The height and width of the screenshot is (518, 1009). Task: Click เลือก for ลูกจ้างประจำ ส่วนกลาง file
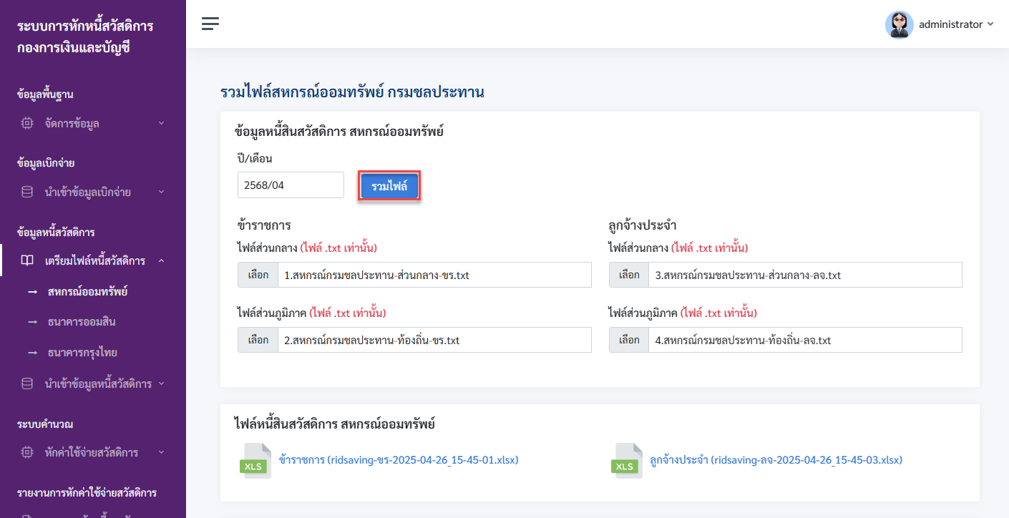(629, 275)
